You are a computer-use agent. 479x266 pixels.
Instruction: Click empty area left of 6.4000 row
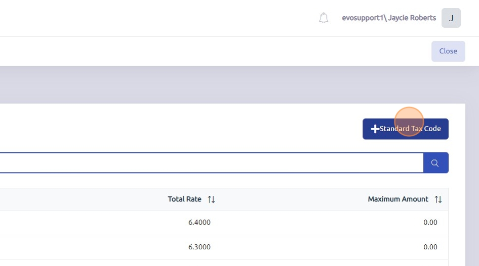pyautogui.click(x=76, y=223)
